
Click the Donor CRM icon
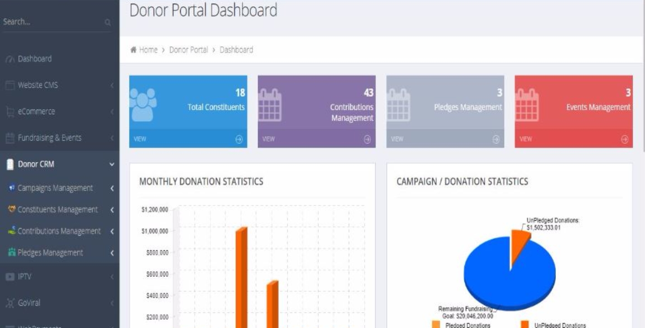tap(10, 165)
